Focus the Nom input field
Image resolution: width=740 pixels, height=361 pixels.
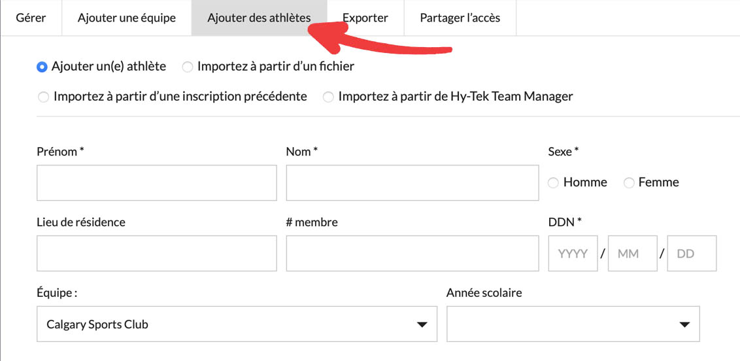click(x=412, y=182)
